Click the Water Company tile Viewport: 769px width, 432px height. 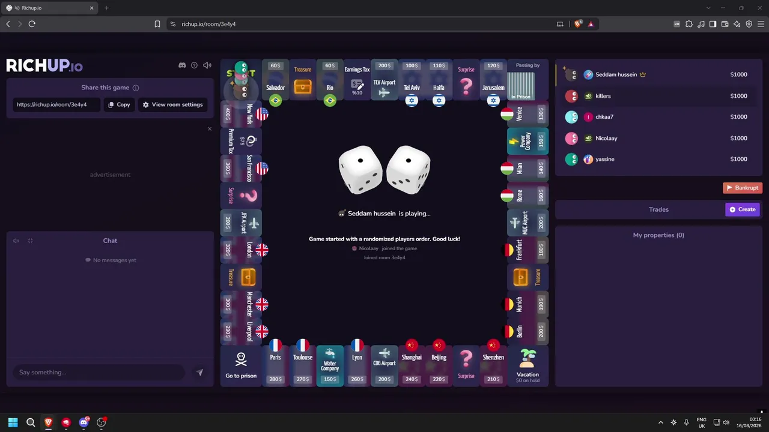click(330, 366)
